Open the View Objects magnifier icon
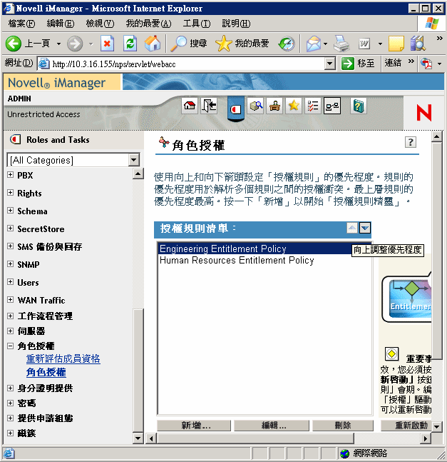This screenshot has height=462, width=447. (256, 106)
